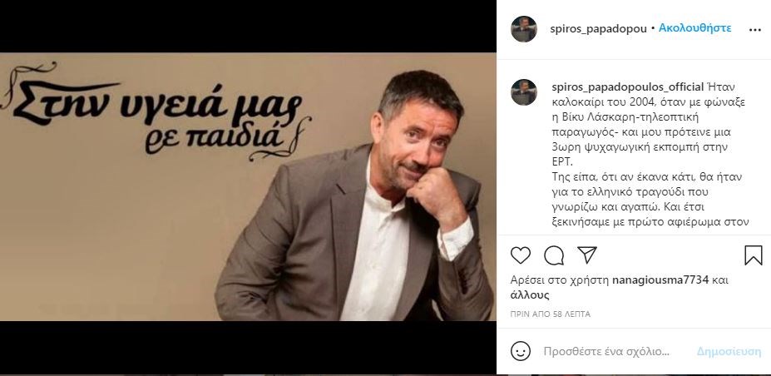Save the post with the bookmark icon
The image size is (771, 376).
pyautogui.click(x=753, y=255)
